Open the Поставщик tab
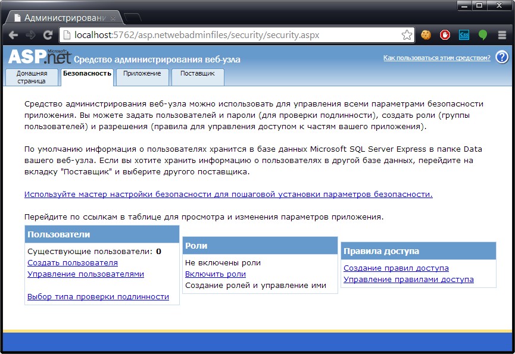 (198, 77)
